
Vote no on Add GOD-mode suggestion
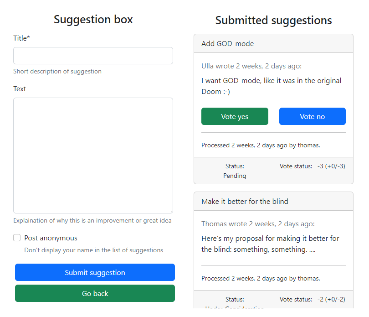(x=313, y=116)
